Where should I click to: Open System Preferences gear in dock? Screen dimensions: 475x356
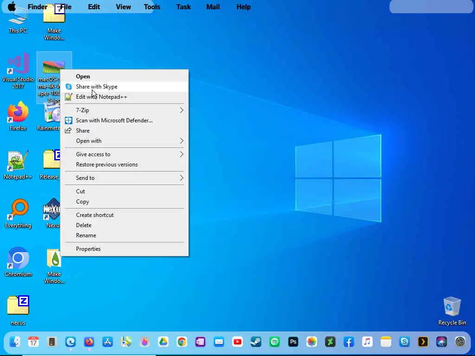pos(460,342)
